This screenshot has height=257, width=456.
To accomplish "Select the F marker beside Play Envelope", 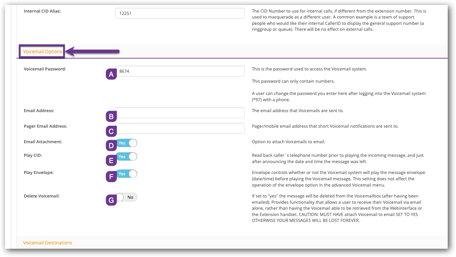I will [111, 177].
